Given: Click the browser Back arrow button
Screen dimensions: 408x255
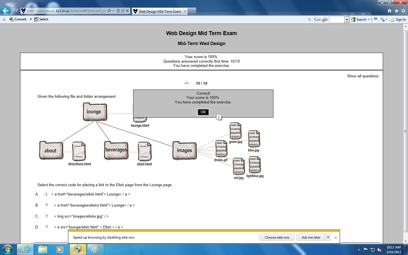Looking at the screenshot, I should 6,11.
